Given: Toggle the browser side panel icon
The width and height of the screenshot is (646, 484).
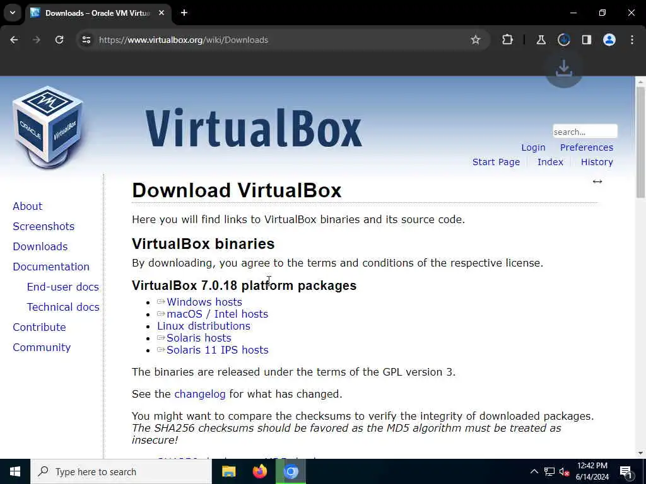Looking at the screenshot, I should (x=586, y=40).
